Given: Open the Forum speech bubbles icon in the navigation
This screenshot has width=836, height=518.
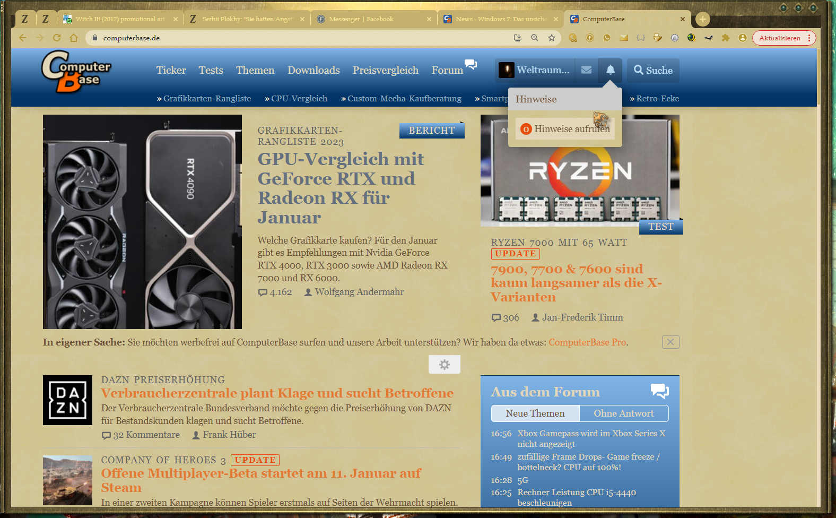Looking at the screenshot, I should 471,65.
